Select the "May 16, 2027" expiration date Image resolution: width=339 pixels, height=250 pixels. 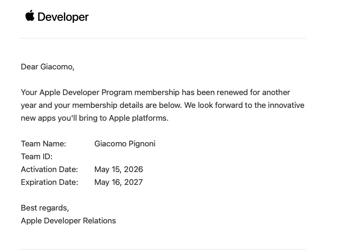pyautogui.click(x=119, y=182)
